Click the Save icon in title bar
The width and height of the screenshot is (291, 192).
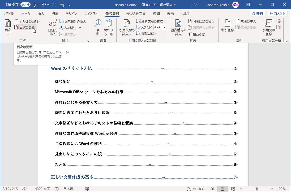pos(36,5)
